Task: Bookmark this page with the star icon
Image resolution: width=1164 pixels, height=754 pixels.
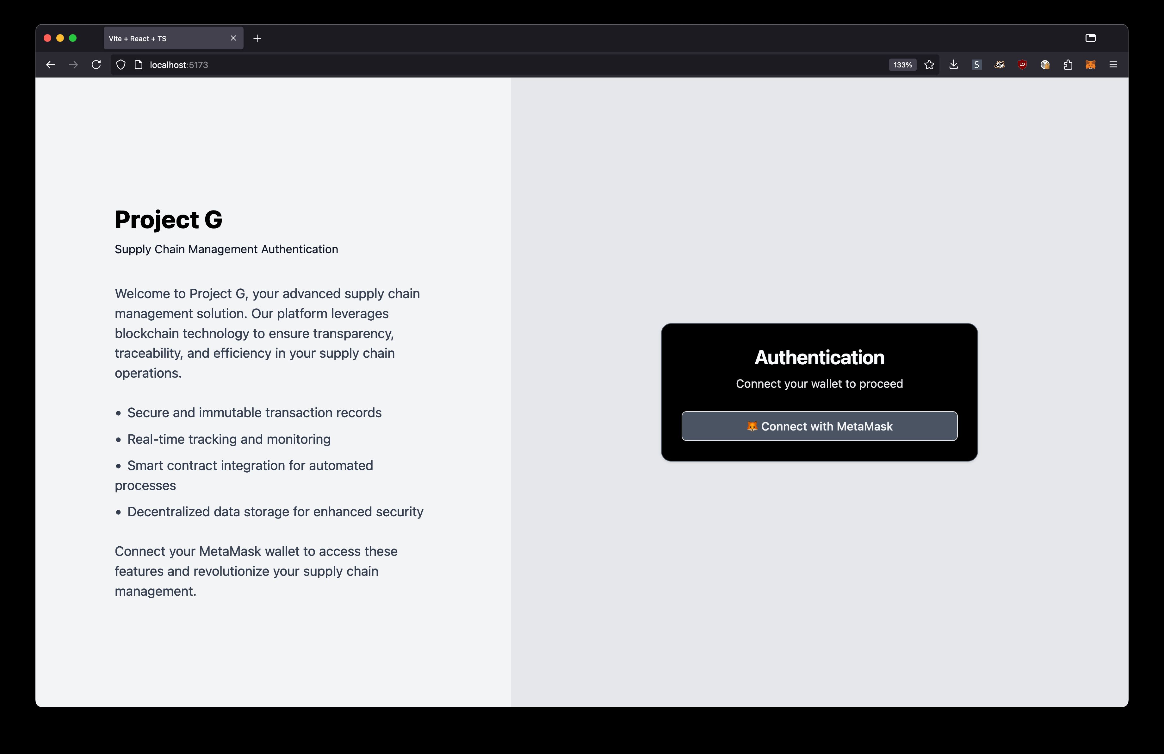Action: point(929,65)
